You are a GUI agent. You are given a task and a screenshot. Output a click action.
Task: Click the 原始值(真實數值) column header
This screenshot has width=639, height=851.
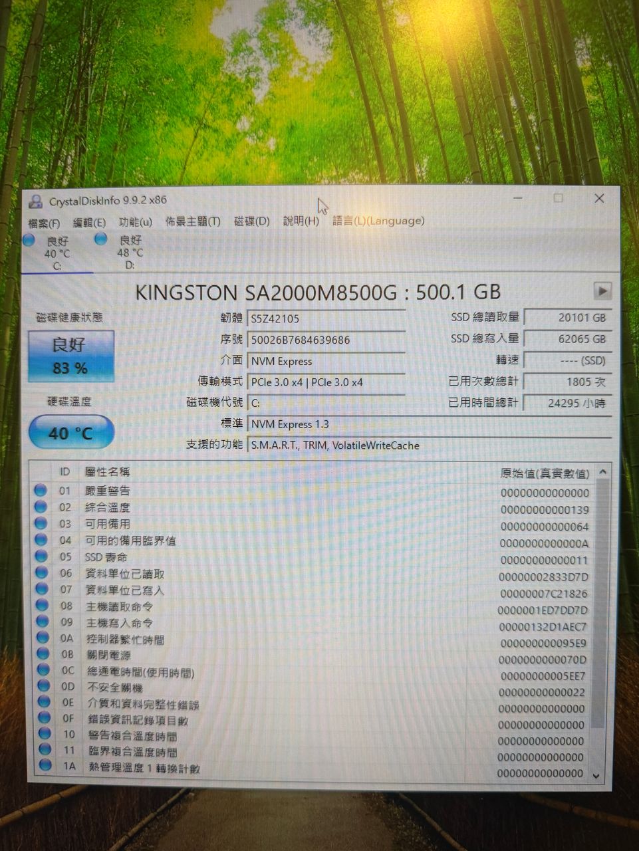[545, 473]
